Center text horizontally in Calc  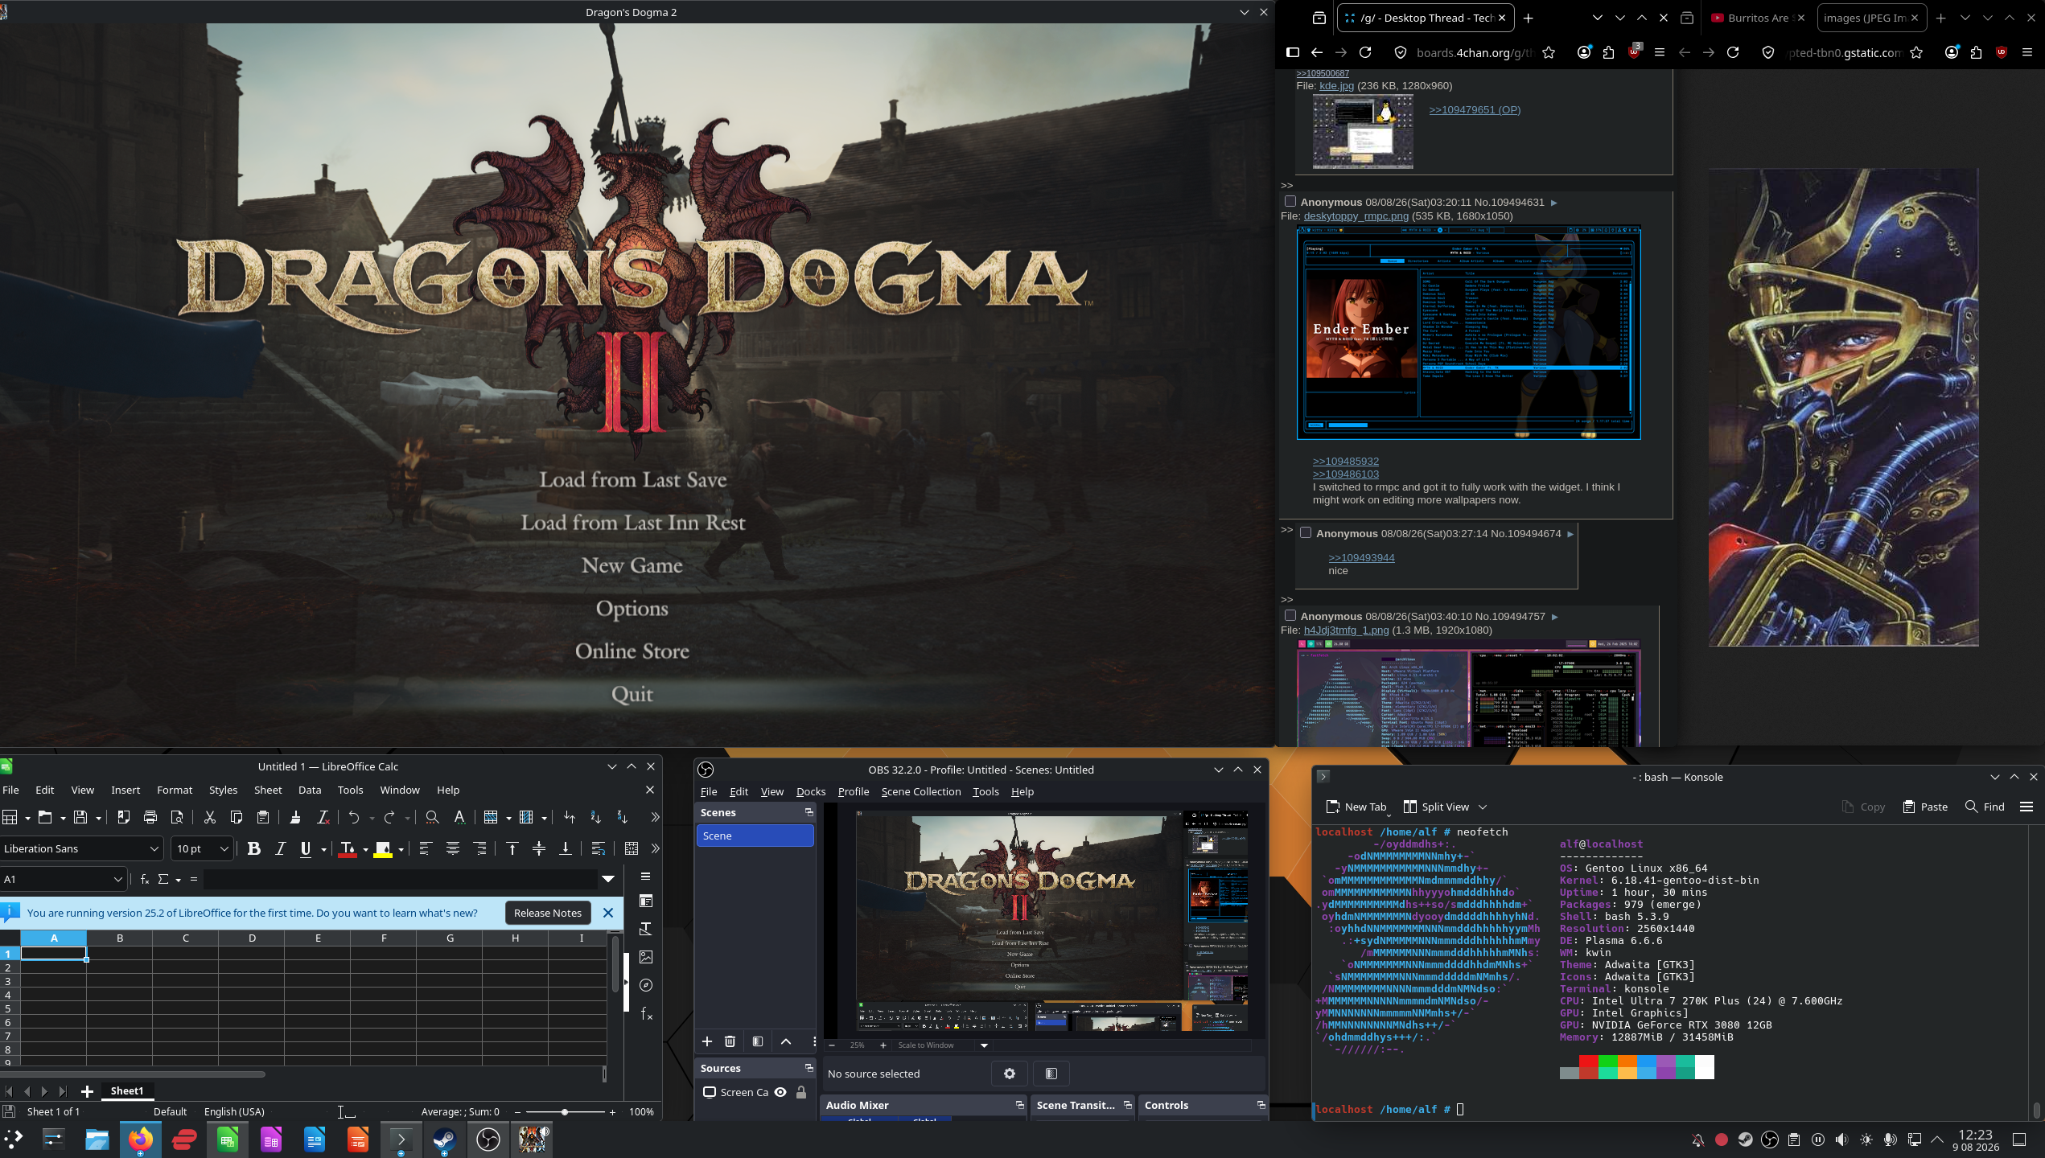click(453, 848)
